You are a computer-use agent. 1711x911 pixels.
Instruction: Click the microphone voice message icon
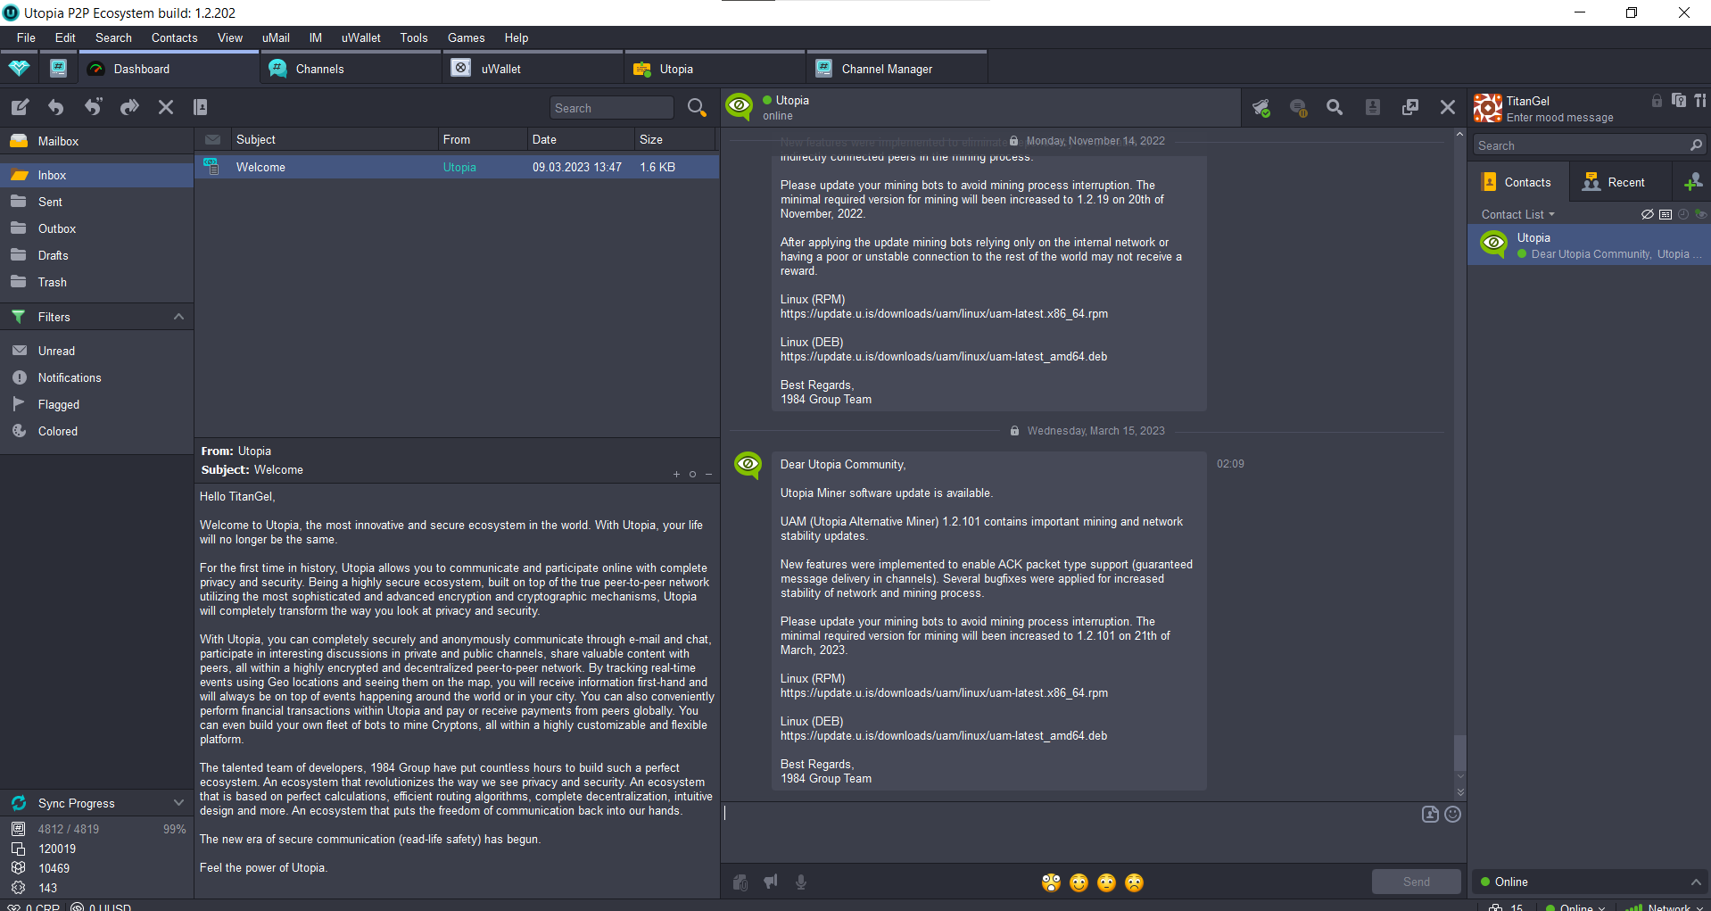(x=801, y=882)
